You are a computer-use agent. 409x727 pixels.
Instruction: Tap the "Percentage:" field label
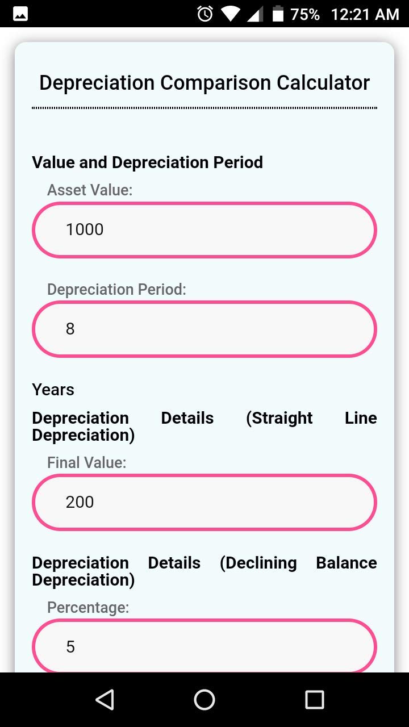coord(88,608)
